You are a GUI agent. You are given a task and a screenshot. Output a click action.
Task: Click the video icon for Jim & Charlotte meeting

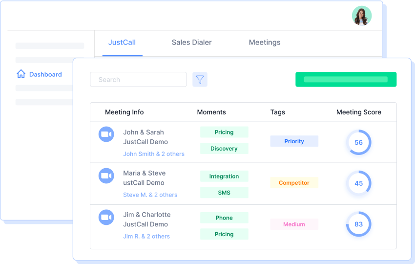tap(106, 218)
